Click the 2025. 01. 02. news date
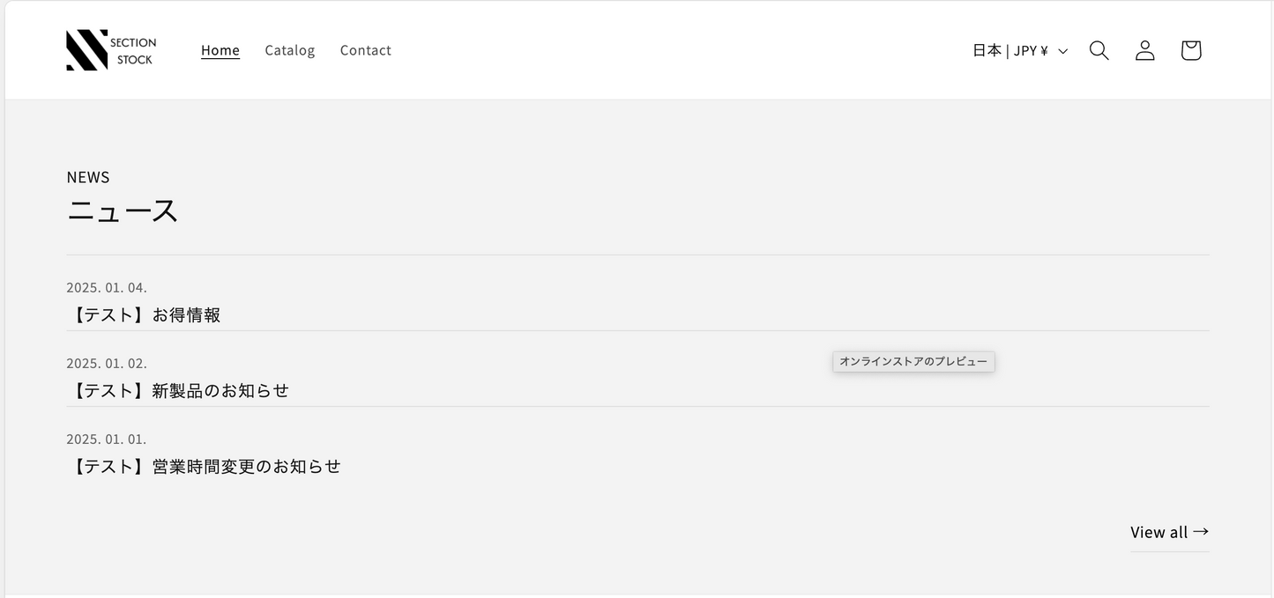Image resolution: width=1274 pixels, height=598 pixels. pyautogui.click(x=107, y=363)
